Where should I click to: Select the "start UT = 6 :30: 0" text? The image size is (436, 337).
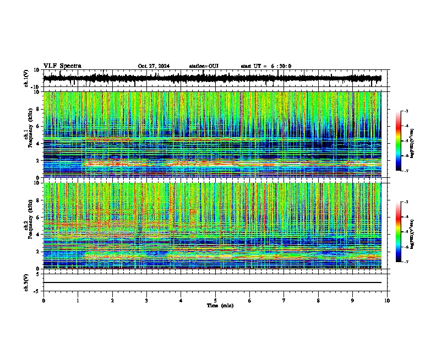(266, 66)
